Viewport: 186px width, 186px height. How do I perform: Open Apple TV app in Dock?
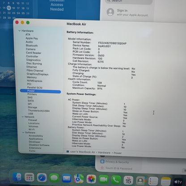(x=178, y=182)
